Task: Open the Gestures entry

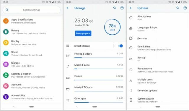Action: 158,38
